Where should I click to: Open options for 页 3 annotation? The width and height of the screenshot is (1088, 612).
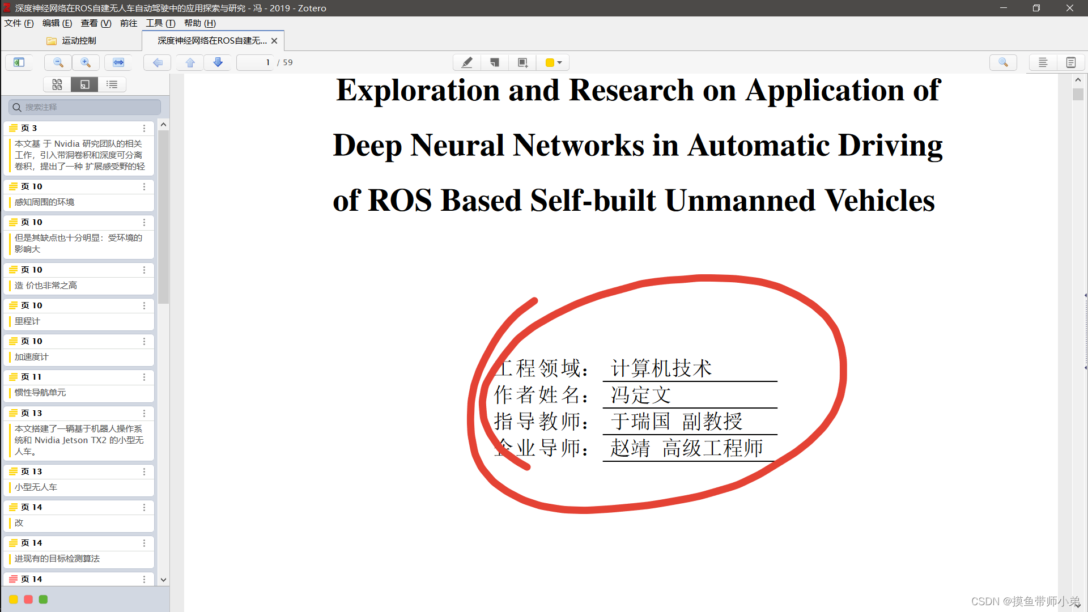(x=144, y=129)
